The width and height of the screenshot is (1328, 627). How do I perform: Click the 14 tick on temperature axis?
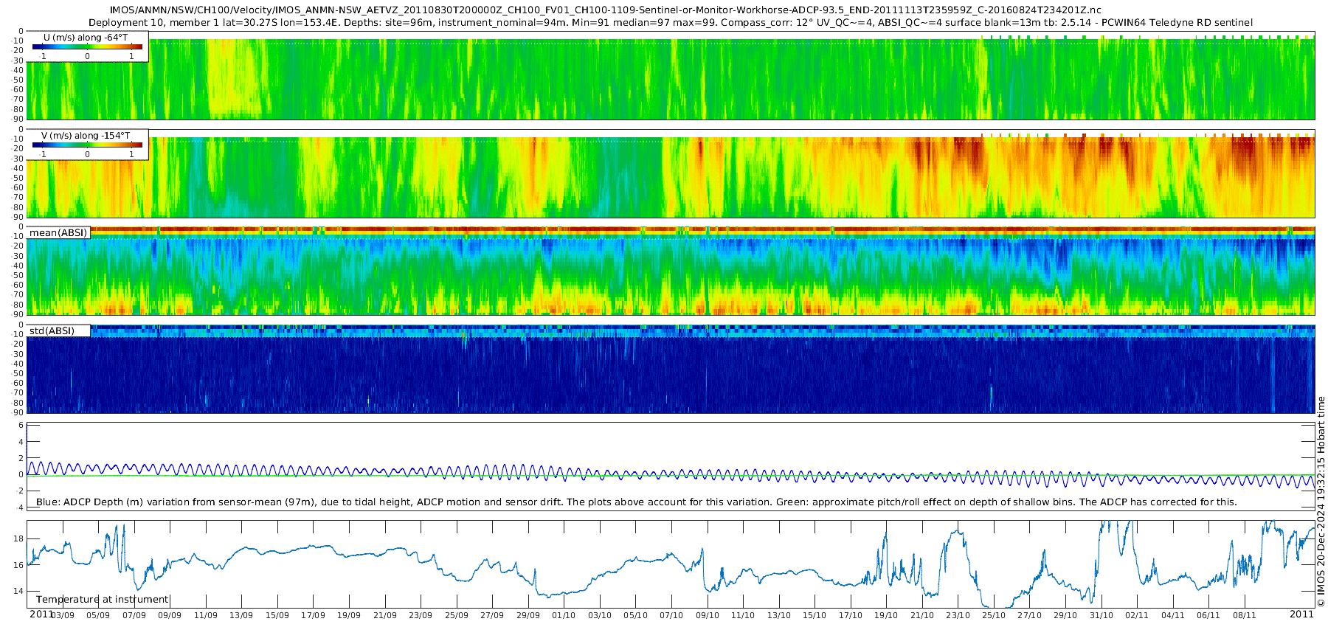coord(19,591)
